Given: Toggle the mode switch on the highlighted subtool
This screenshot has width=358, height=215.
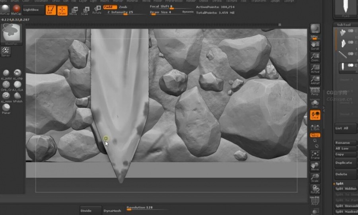Looking at the screenshot, I should tap(351, 65).
